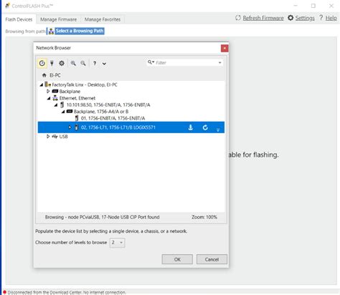340x295 pixels.
Task: Click network icon beside Select a Browsing Path
Action: 51,32
